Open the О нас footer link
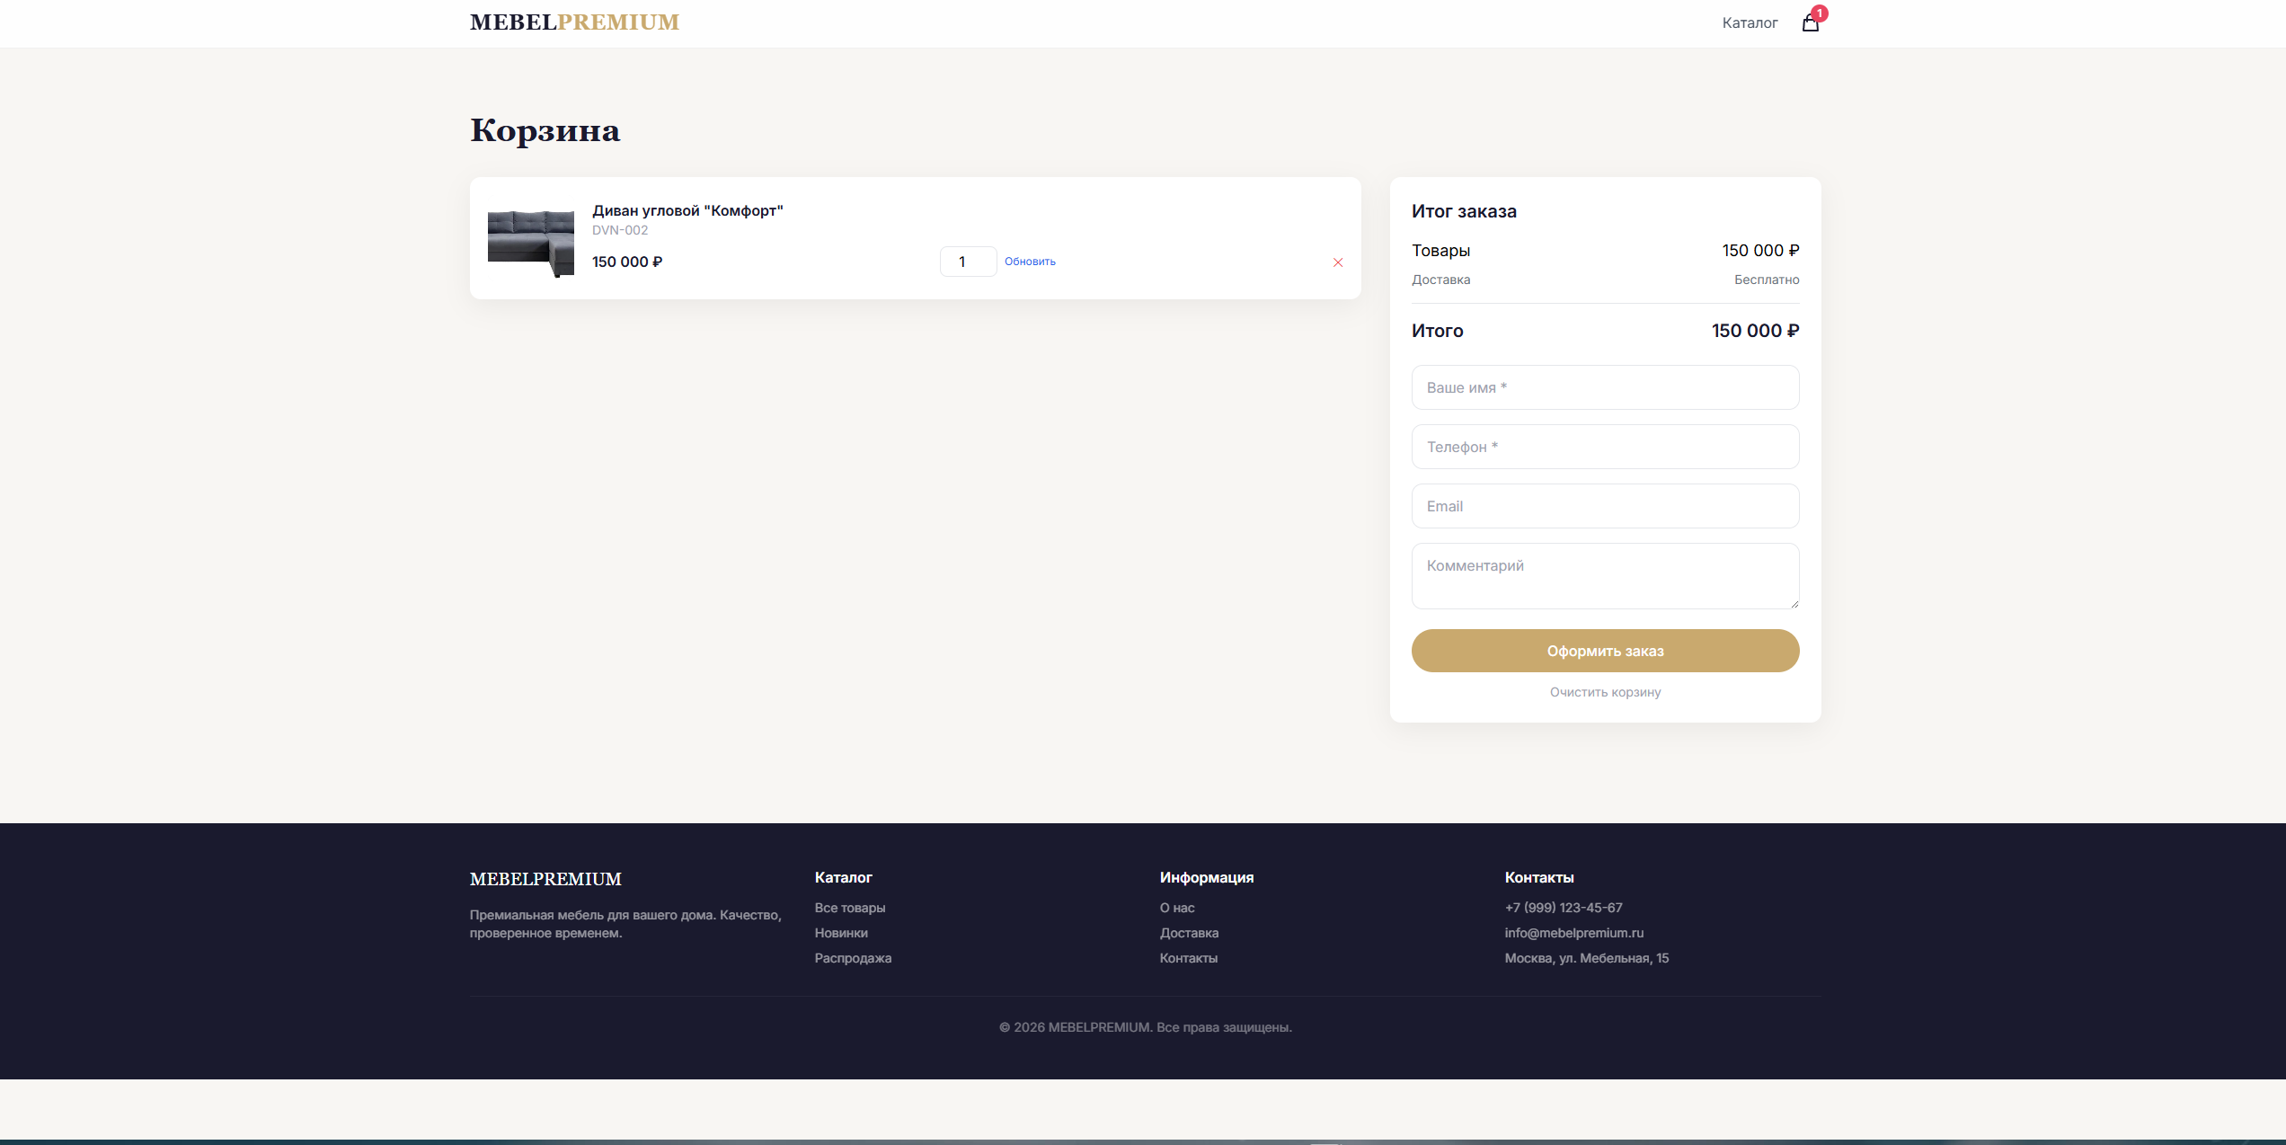The width and height of the screenshot is (2286, 1145). (x=1177, y=908)
